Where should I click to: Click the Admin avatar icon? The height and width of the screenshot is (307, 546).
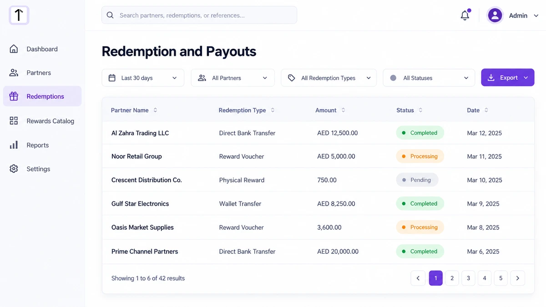click(x=495, y=15)
